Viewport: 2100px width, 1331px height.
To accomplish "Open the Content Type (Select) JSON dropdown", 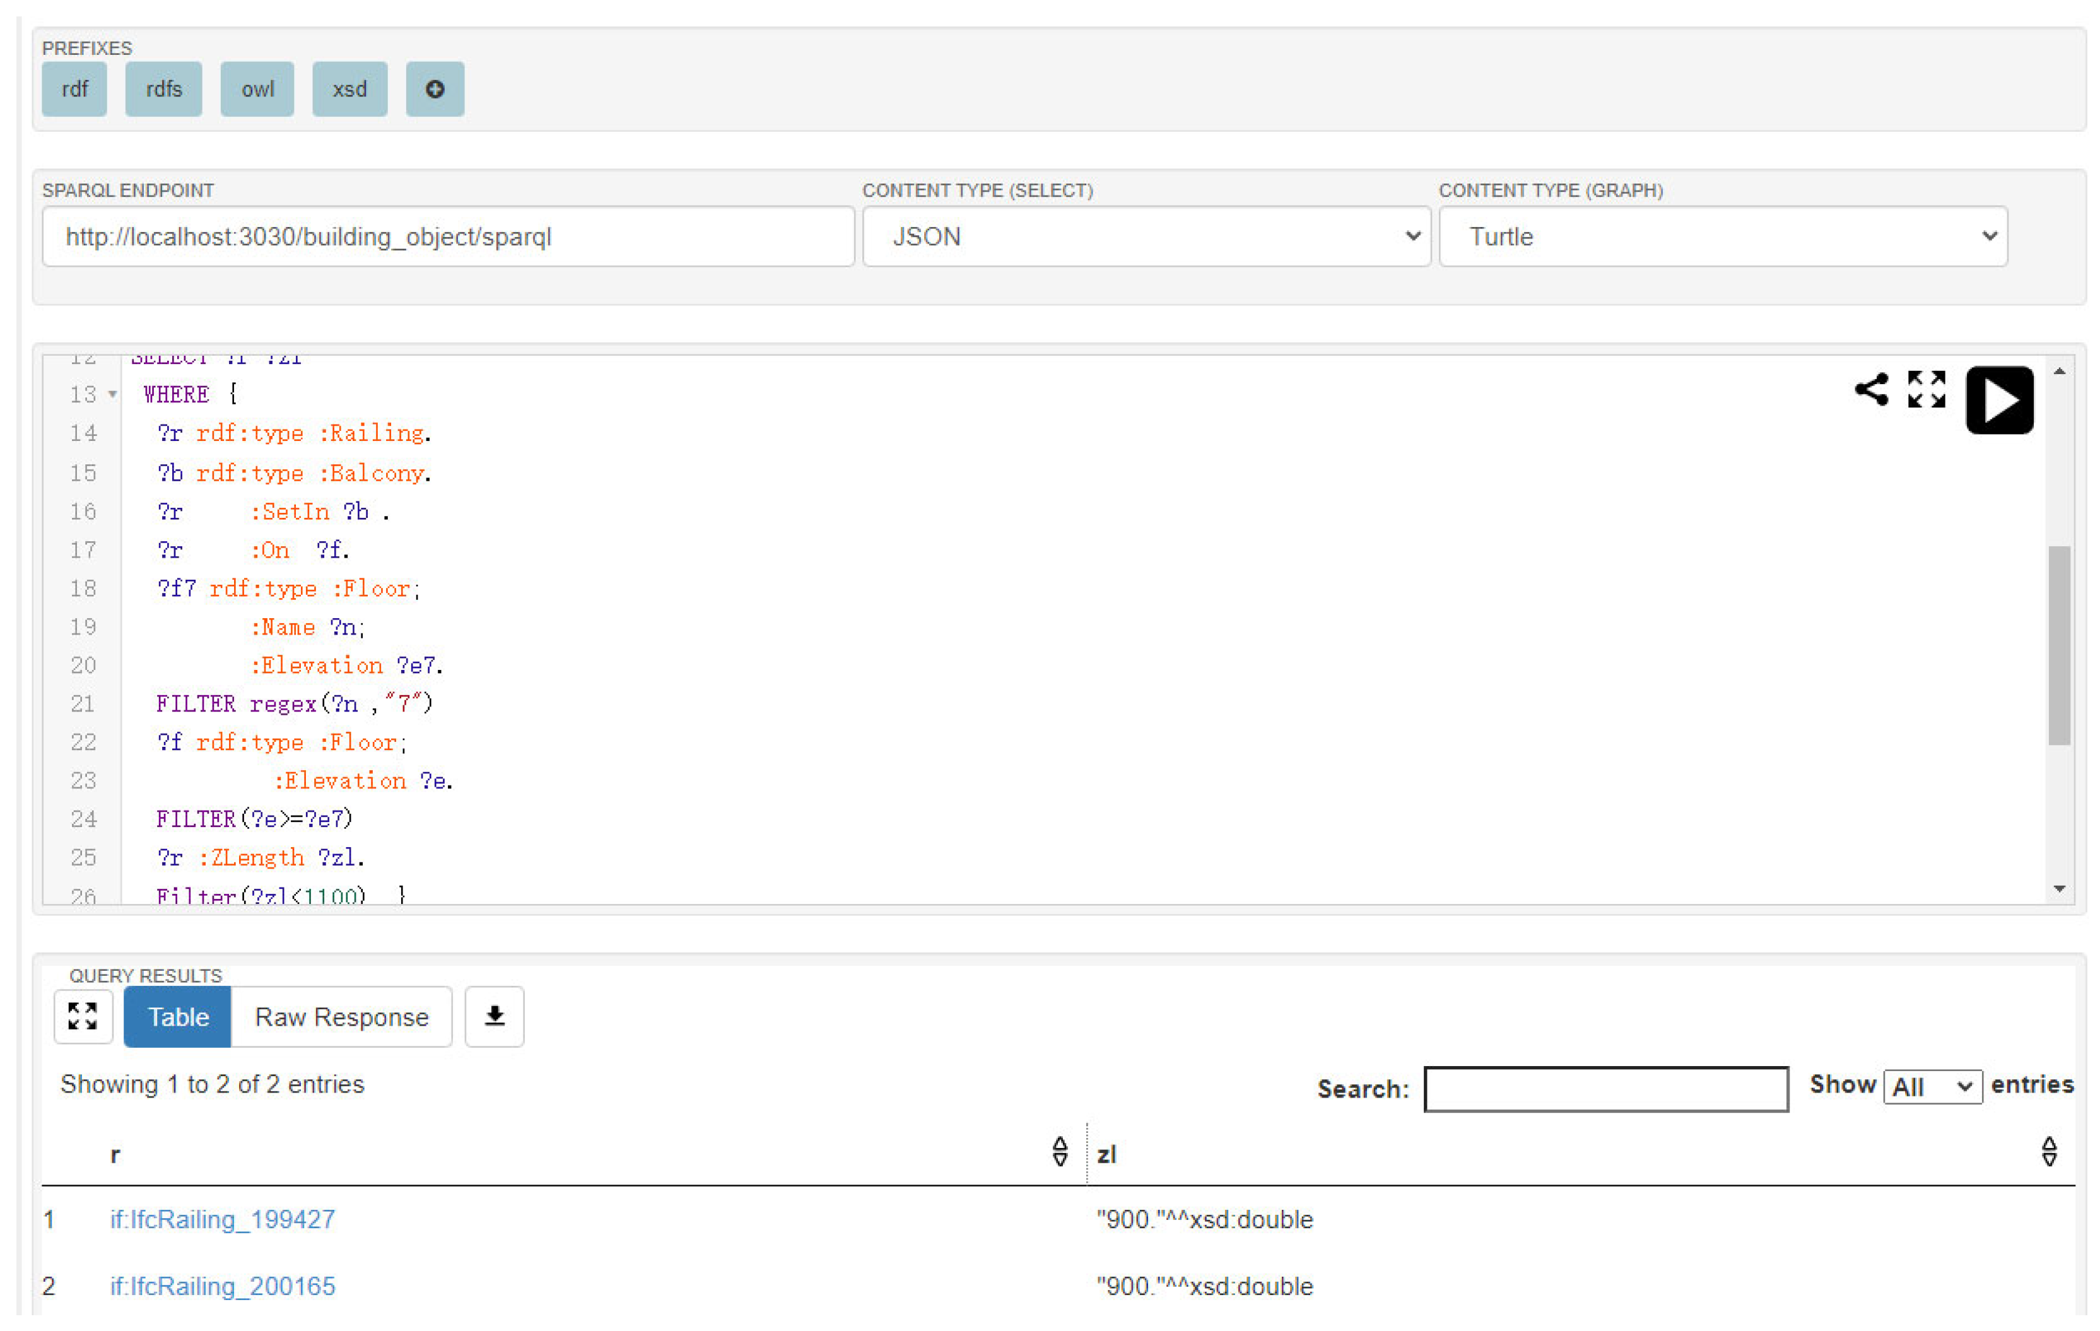I will 1146,237.
